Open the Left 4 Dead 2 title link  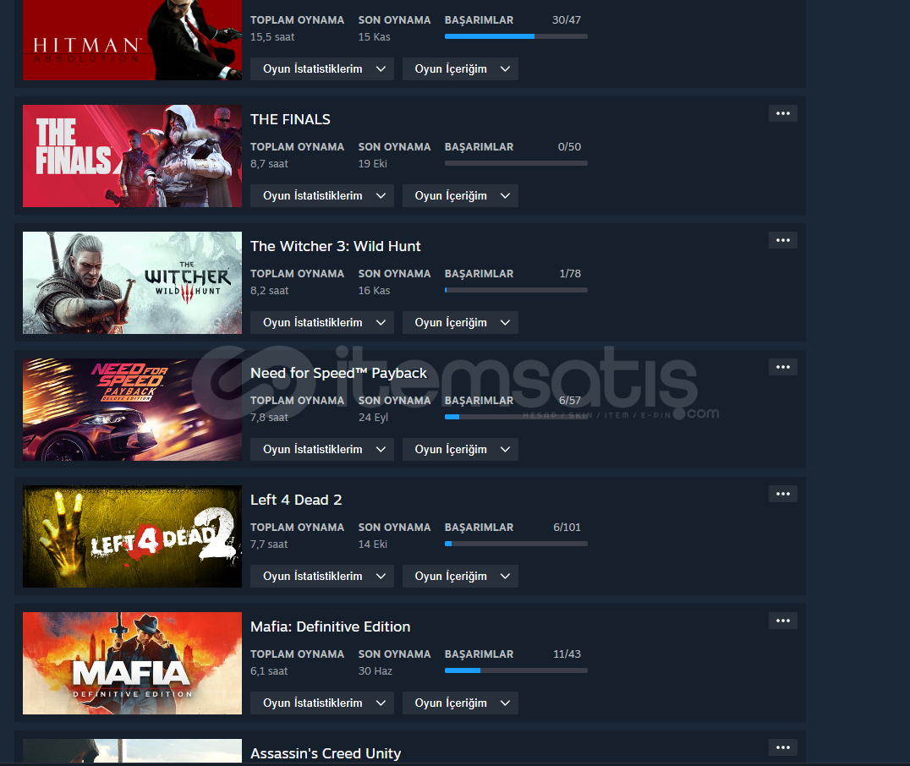pos(296,500)
